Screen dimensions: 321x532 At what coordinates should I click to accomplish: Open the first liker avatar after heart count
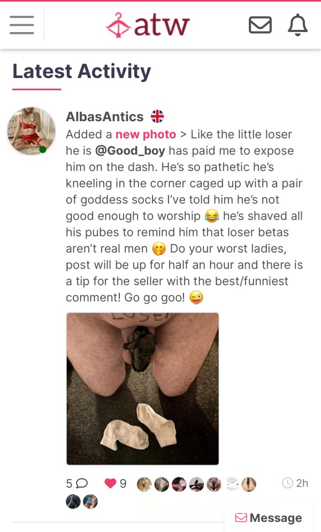tap(144, 484)
